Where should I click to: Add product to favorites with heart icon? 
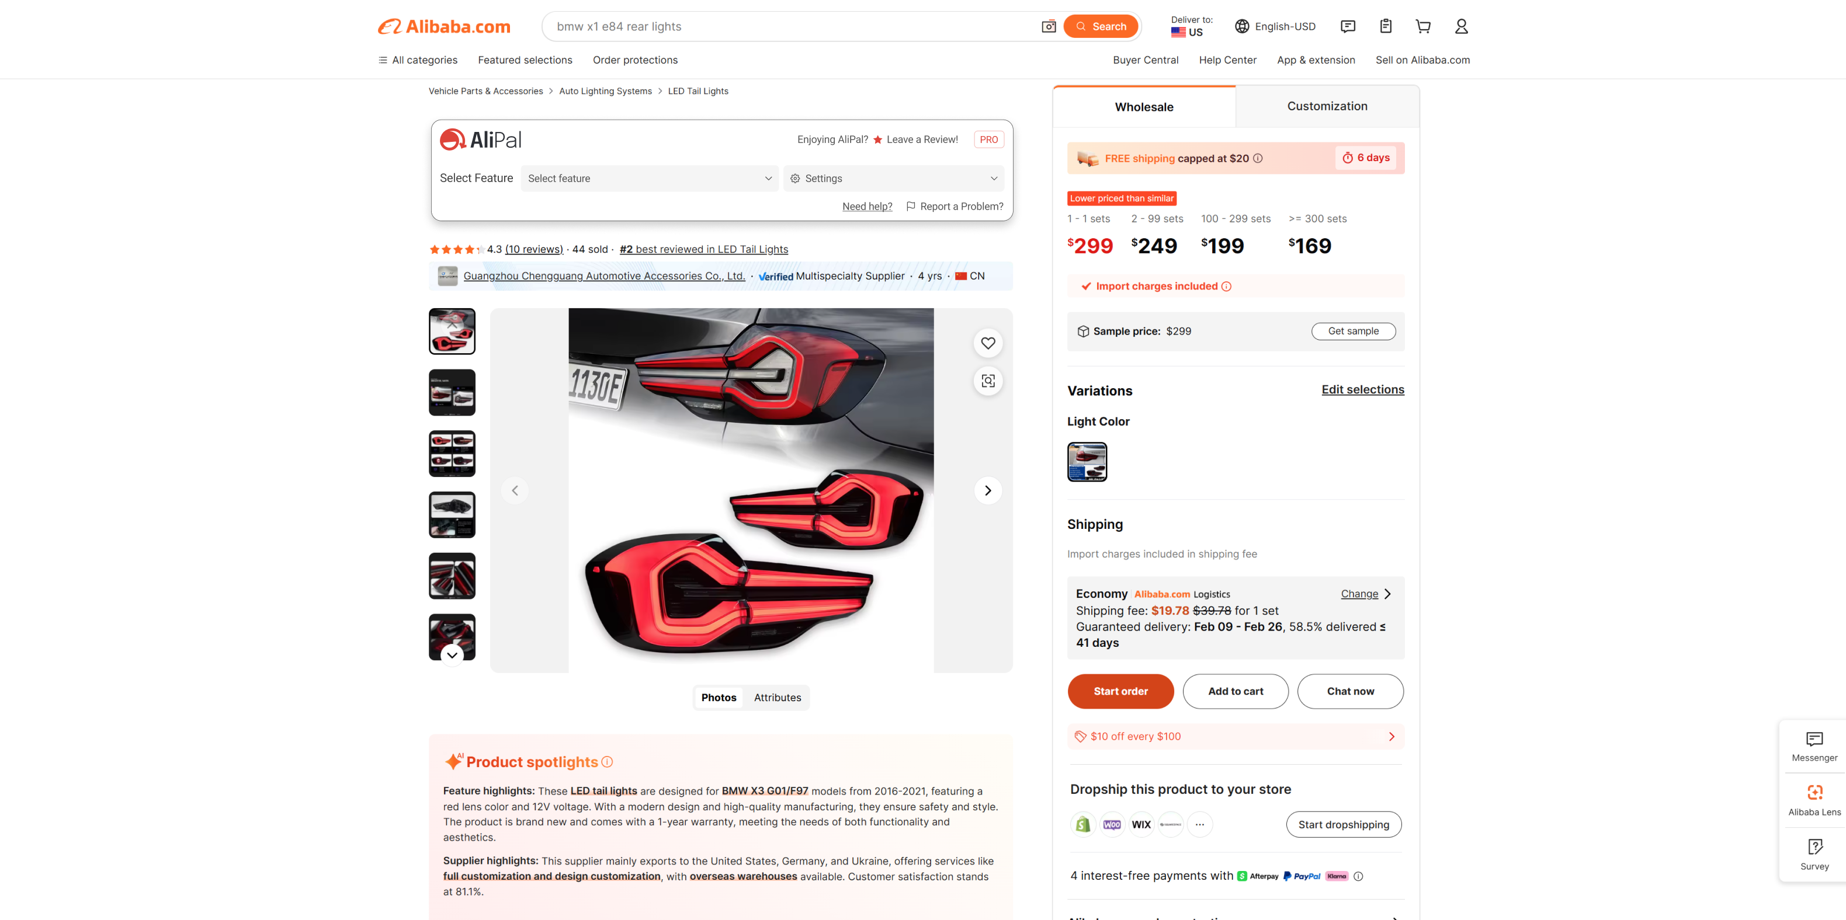(x=987, y=343)
